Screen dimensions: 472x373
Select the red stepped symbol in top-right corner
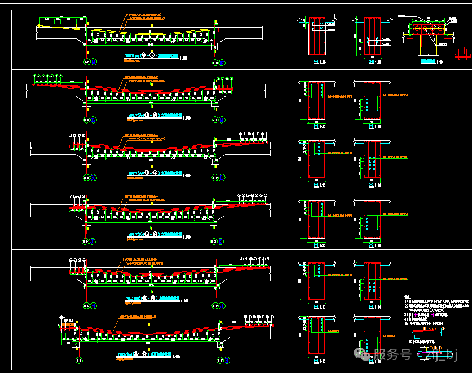point(461,52)
